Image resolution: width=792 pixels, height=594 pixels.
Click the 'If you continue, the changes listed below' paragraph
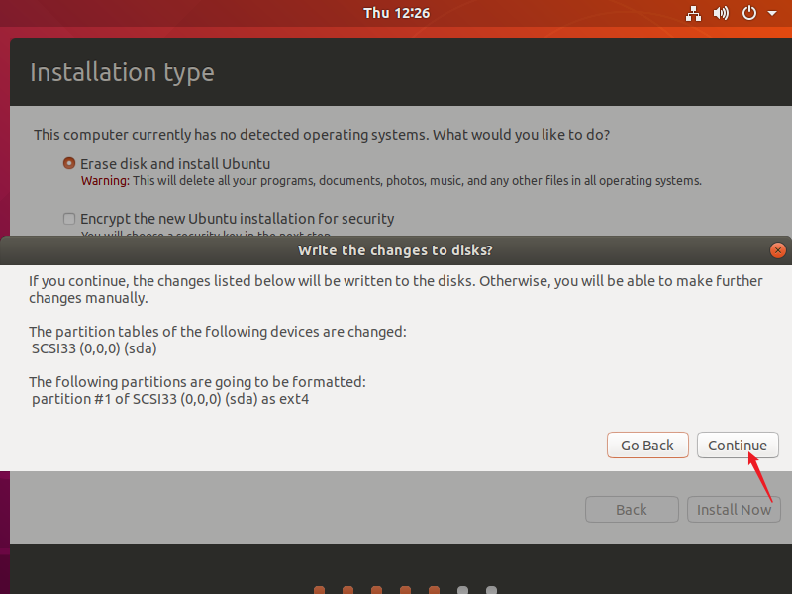pyautogui.click(x=395, y=289)
